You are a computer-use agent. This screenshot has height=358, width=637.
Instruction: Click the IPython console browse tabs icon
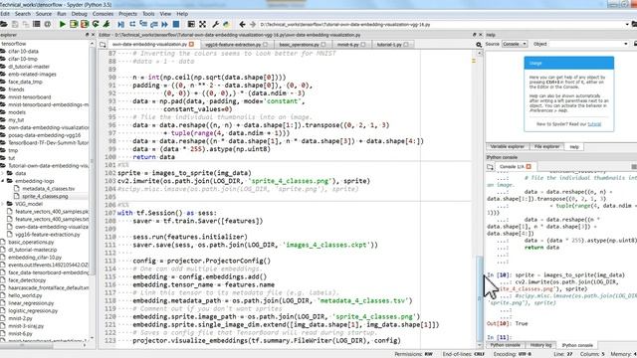(490, 167)
